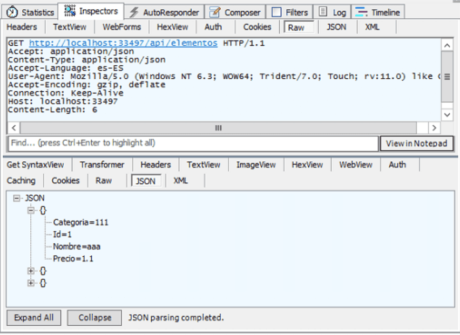Screen dimensions: 460x335
Task: Open the response Auth tab
Action: pos(397,165)
